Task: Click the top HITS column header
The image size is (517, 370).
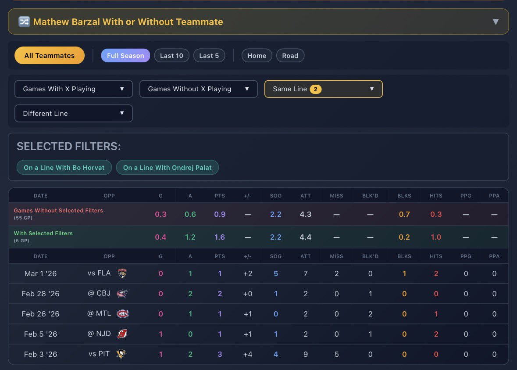Action: pyautogui.click(x=436, y=196)
